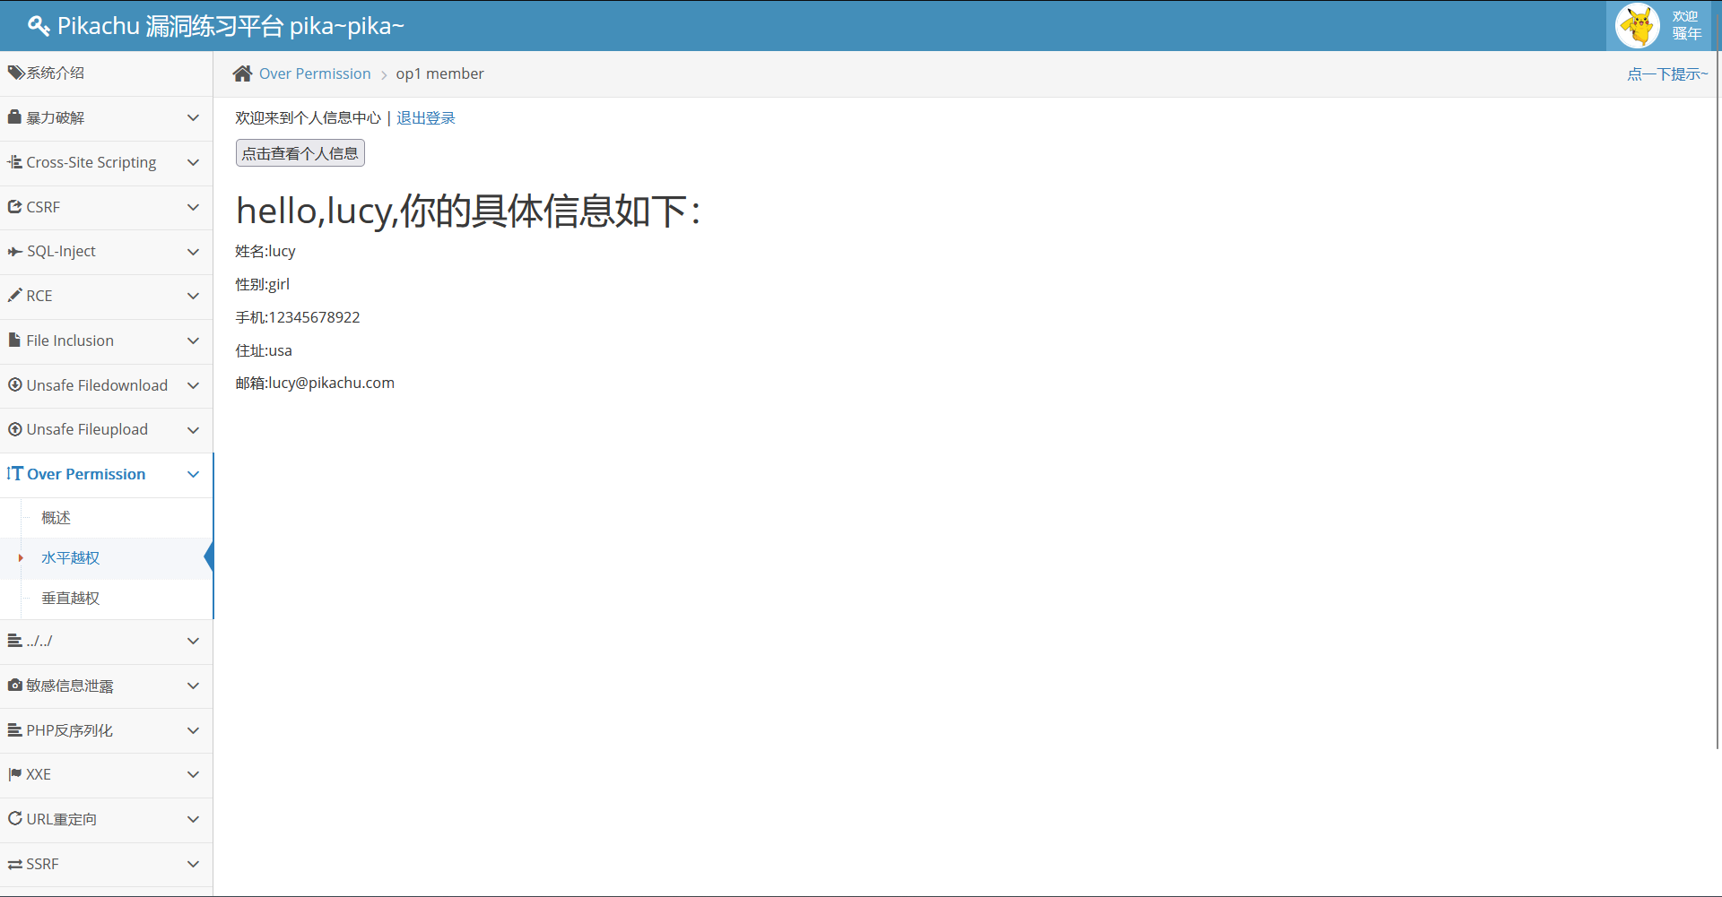Expand the CSRF chevron
This screenshot has height=897, width=1722.
(193, 207)
